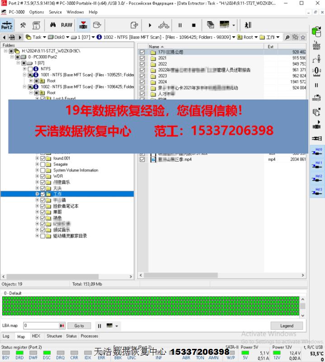Click the Port 2 toolbar icon
The width and height of the screenshot is (325, 362).
[7, 25]
